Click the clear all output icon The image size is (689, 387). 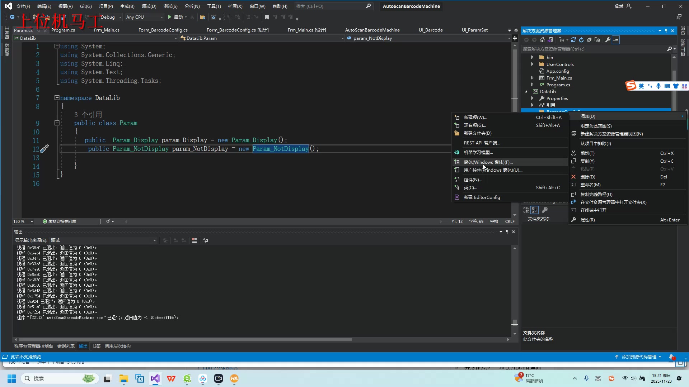[x=194, y=240]
